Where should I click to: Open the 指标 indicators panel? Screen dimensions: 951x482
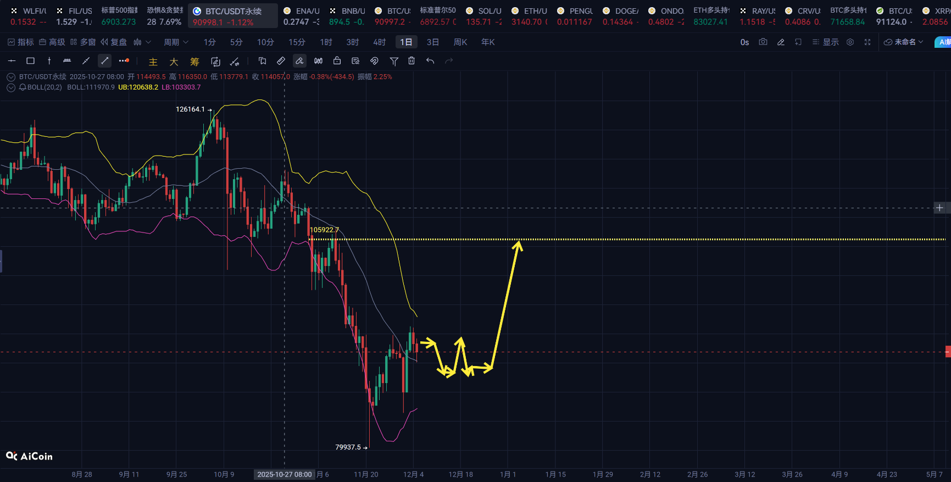[x=21, y=42]
